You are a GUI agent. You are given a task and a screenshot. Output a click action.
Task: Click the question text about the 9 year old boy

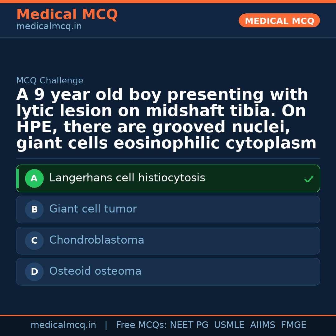[166, 119]
